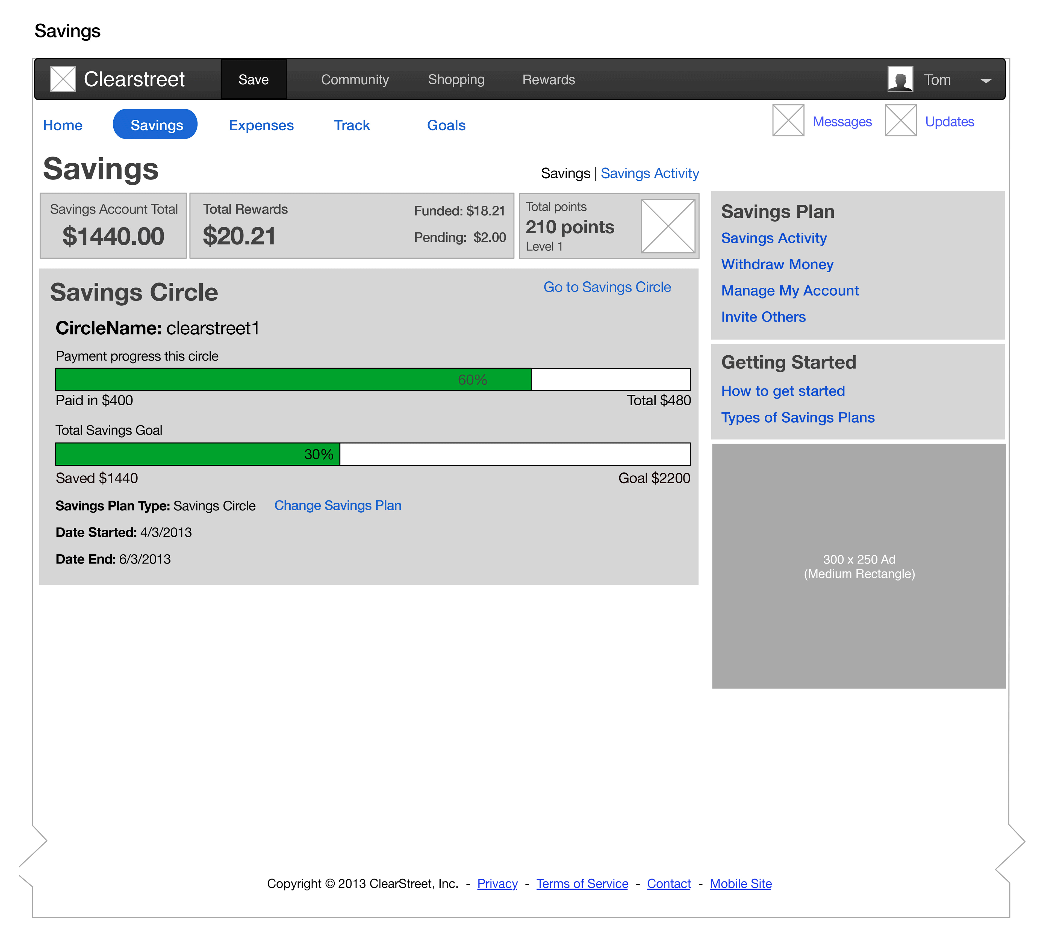Expand the user dropdown arrow beside Tom
The width and height of the screenshot is (1049, 929).
[986, 81]
